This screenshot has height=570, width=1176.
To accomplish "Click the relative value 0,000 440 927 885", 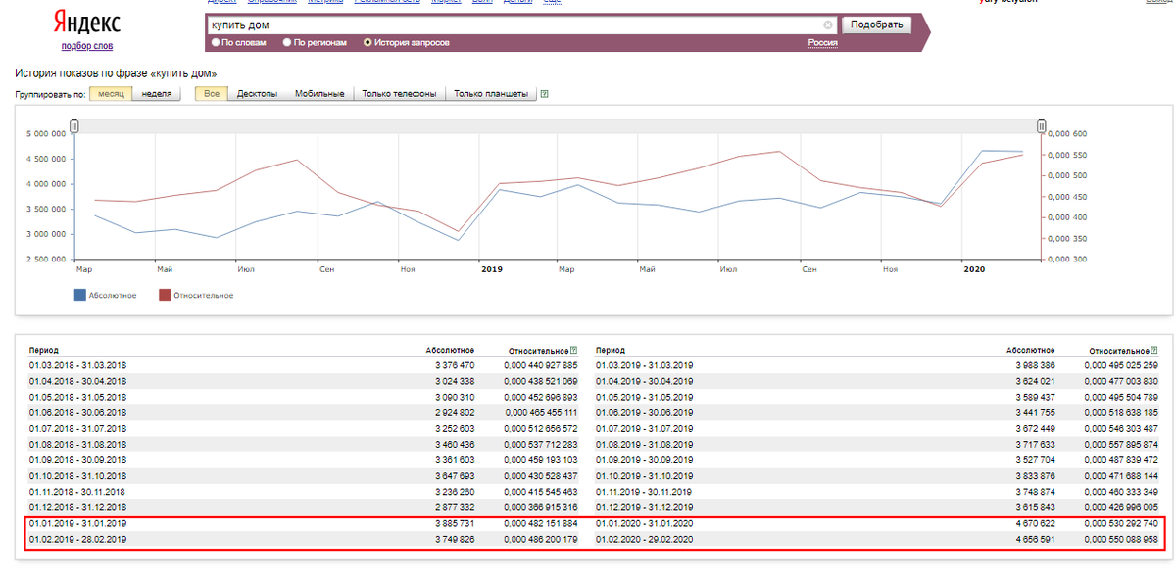I will [540, 365].
